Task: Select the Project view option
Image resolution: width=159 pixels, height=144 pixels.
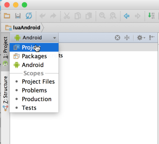Action: pyautogui.click(x=34, y=47)
